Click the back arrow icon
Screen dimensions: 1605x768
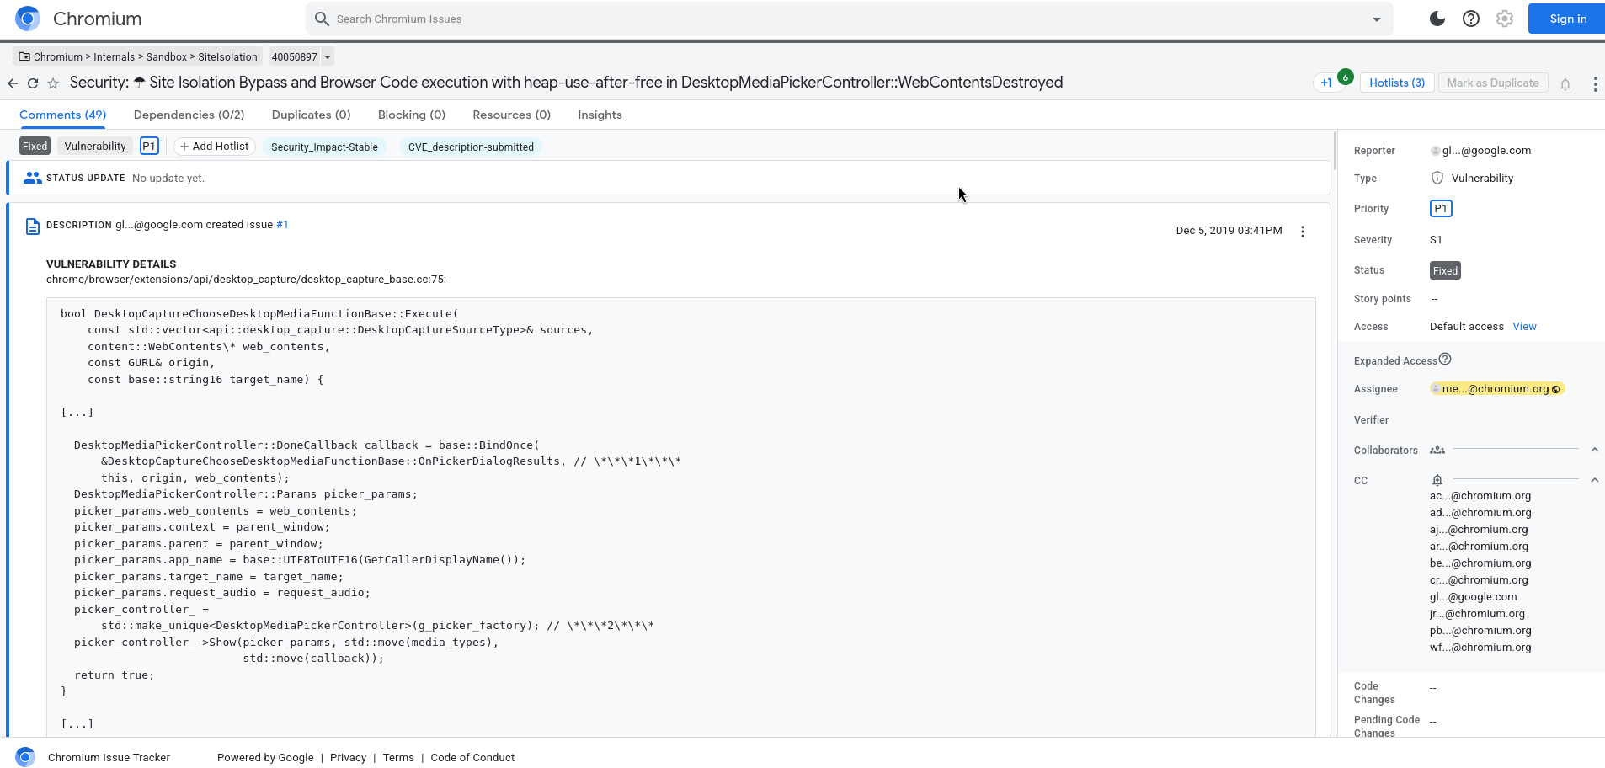coord(12,83)
